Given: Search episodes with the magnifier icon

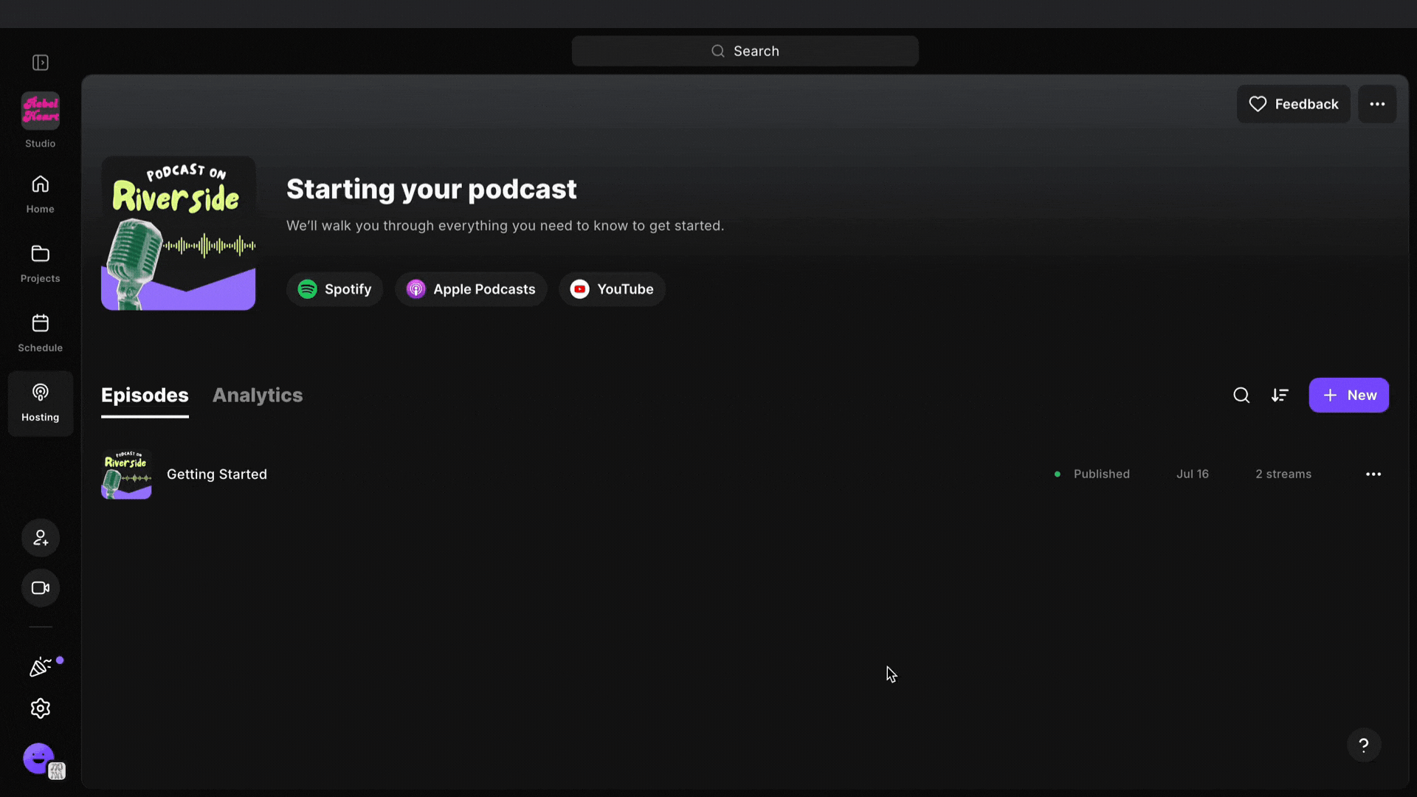Looking at the screenshot, I should pyautogui.click(x=1241, y=396).
